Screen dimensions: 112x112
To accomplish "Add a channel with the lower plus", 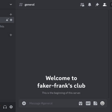I will click(x=11, y=35).
